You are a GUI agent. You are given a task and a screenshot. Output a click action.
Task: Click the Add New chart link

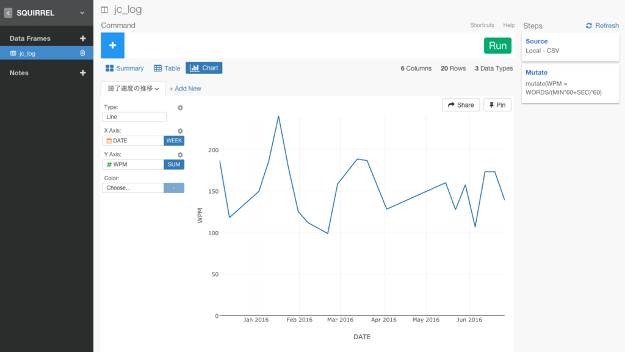185,89
